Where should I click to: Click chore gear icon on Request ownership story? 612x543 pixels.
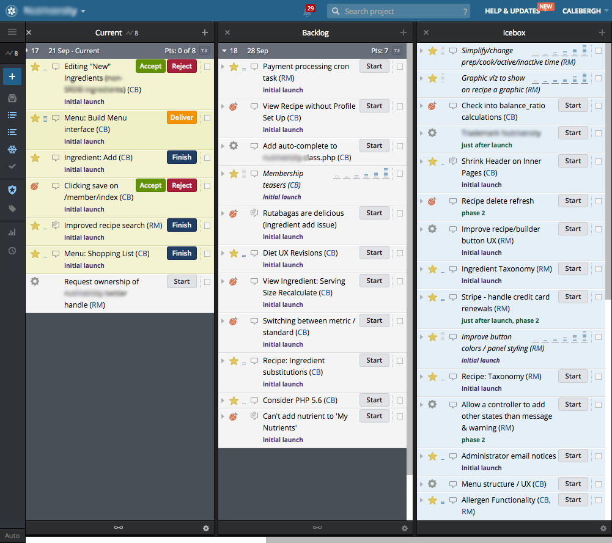(x=35, y=281)
